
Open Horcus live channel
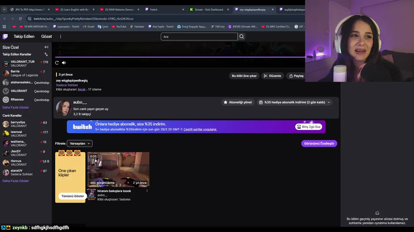[25, 163]
